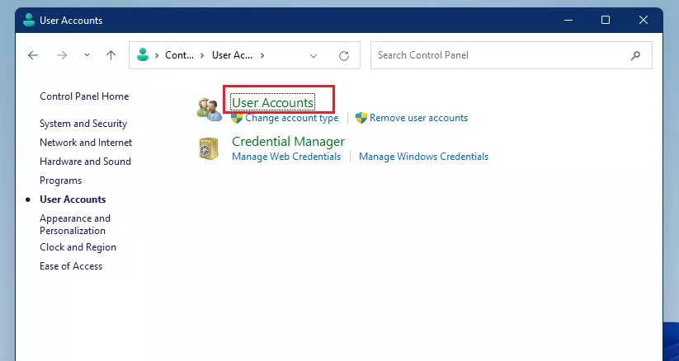
Task: Select User Accounts in the sidebar
Action: coord(73,199)
